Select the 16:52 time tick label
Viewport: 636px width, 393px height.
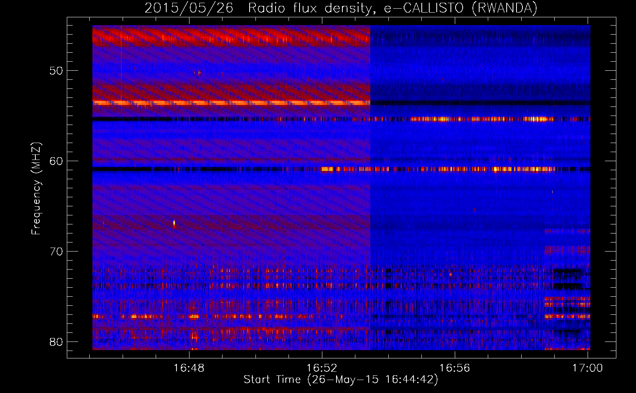point(322,368)
